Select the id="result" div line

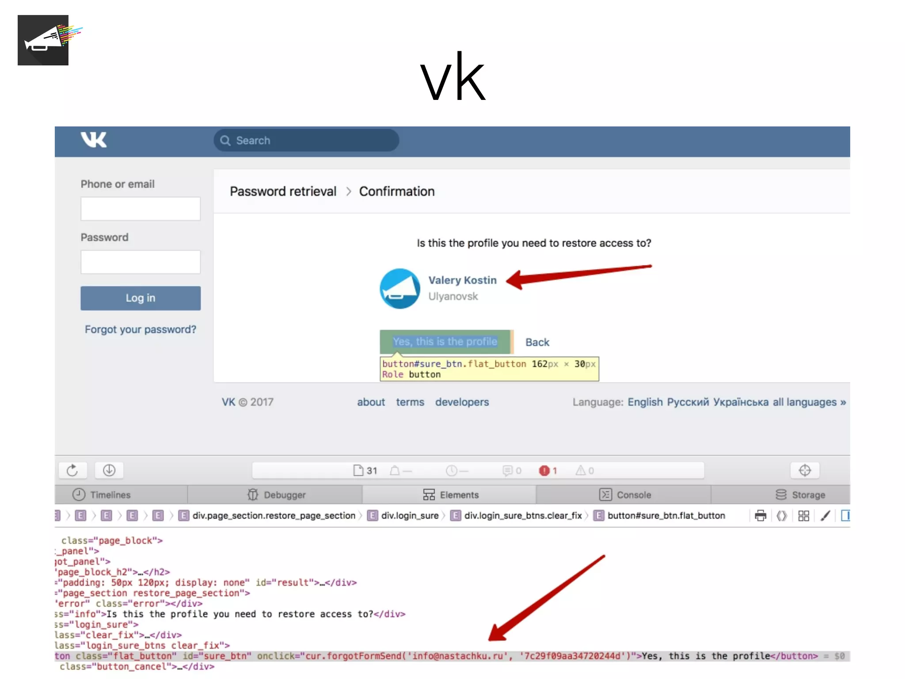point(206,583)
